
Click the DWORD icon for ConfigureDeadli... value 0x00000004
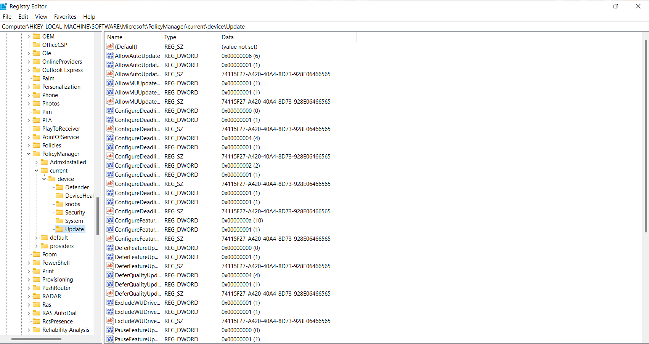click(x=110, y=138)
